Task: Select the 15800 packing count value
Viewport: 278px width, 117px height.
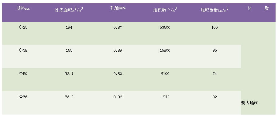Action: (165, 50)
